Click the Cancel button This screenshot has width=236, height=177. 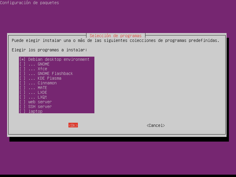[x=155, y=125]
